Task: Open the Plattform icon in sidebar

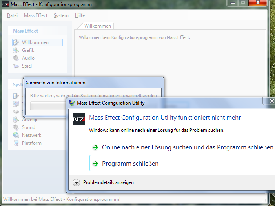Action: (16, 143)
